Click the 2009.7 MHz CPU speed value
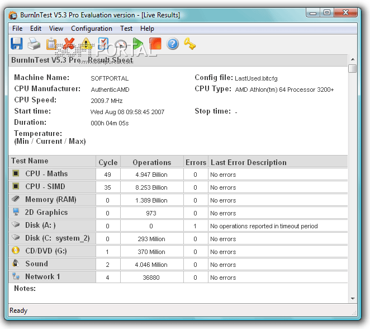370x329 pixels. pos(106,101)
